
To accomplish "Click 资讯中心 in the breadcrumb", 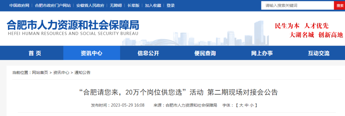I will (61, 73).
